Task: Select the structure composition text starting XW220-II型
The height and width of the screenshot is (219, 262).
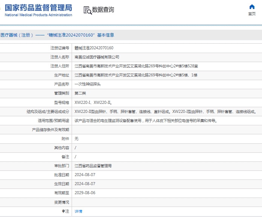Action: [x=165, y=112]
